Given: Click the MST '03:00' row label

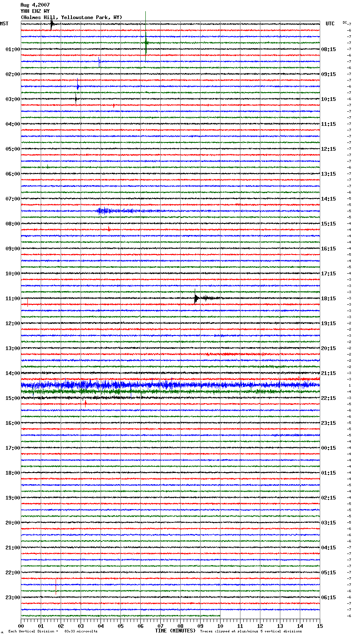Looking at the screenshot, I should tap(13, 99).
